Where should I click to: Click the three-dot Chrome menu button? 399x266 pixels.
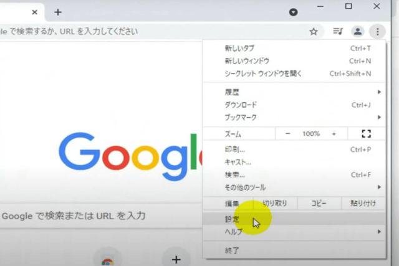[377, 32]
